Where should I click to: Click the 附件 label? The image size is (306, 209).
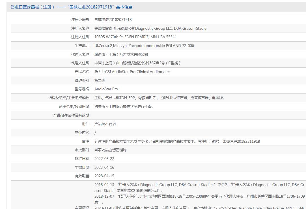[x=85, y=124]
